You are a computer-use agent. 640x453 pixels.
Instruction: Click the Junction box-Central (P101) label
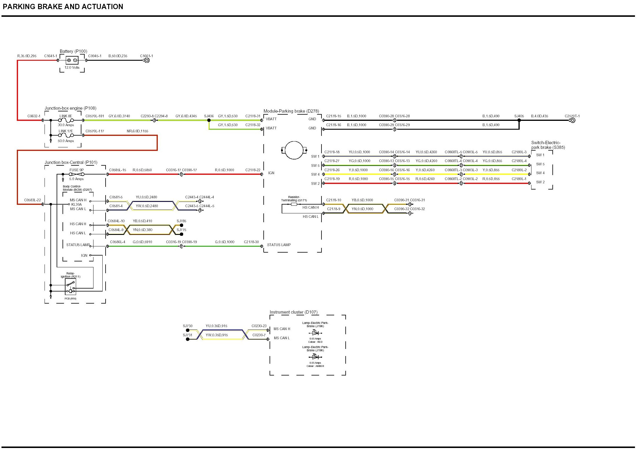[71, 162]
